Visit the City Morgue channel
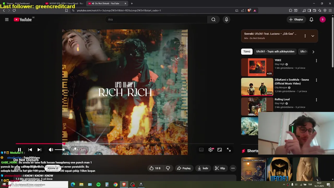 [x=281, y=88]
